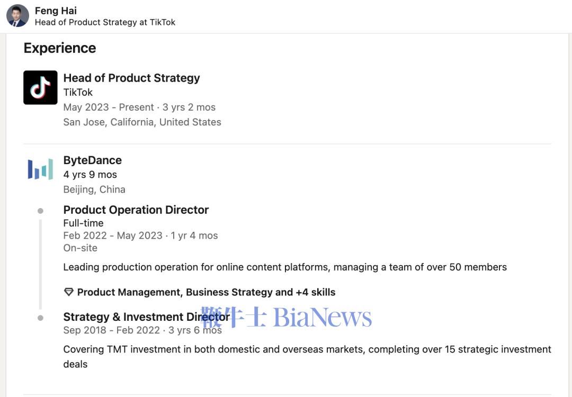
Task: Click the 'Sep 2018 - Feb 2022' date line
Action: 142,330
